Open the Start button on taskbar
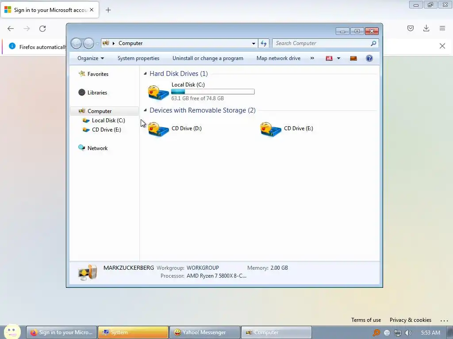 coord(12,332)
